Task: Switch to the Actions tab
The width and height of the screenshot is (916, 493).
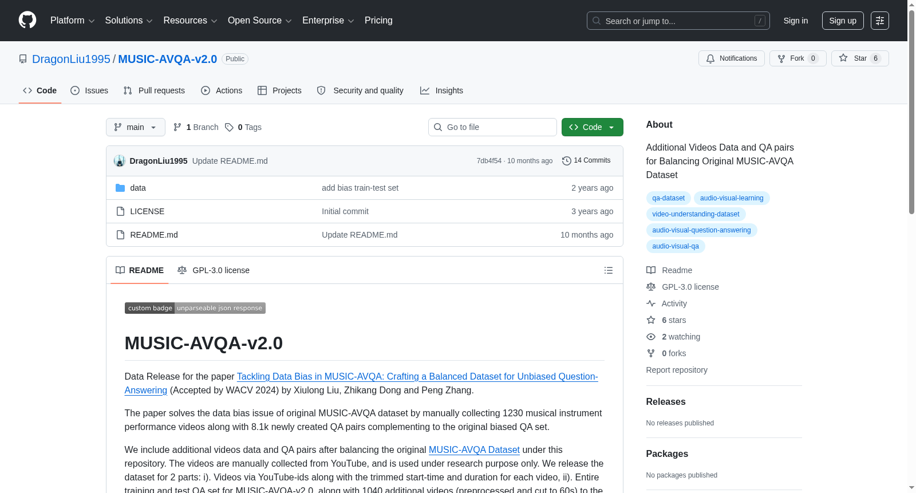Action: coord(222,90)
